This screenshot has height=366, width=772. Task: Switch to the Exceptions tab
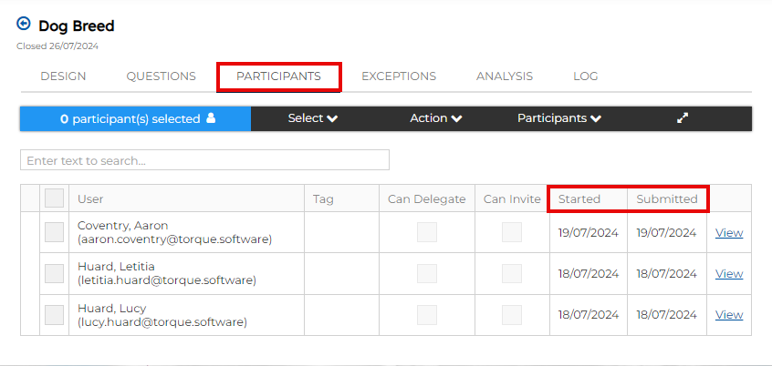pos(398,76)
